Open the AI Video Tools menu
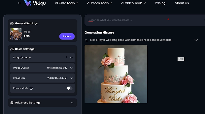The image size is (205, 114). [x=133, y=3]
